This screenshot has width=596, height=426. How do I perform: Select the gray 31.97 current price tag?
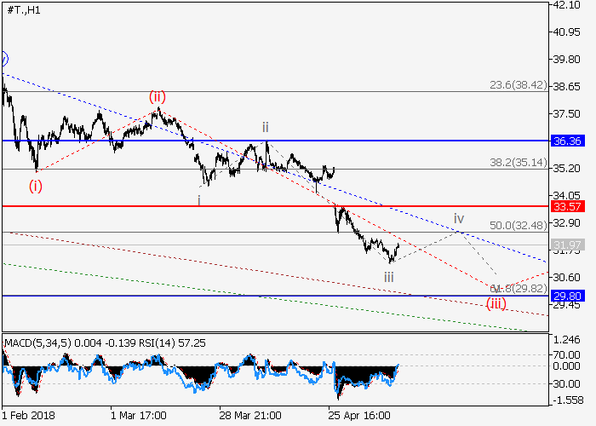pos(565,245)
